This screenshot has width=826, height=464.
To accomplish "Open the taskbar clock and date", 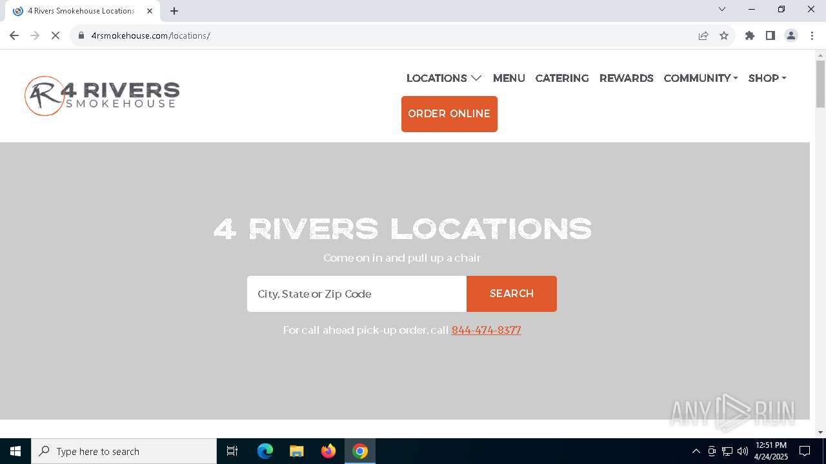I will coord(771,451).
